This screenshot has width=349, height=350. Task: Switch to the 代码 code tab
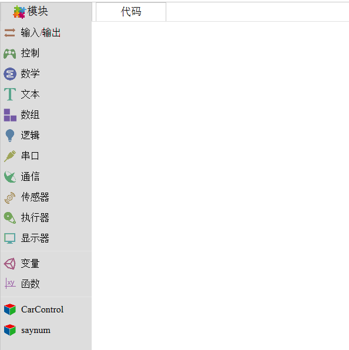click(131, 12)
